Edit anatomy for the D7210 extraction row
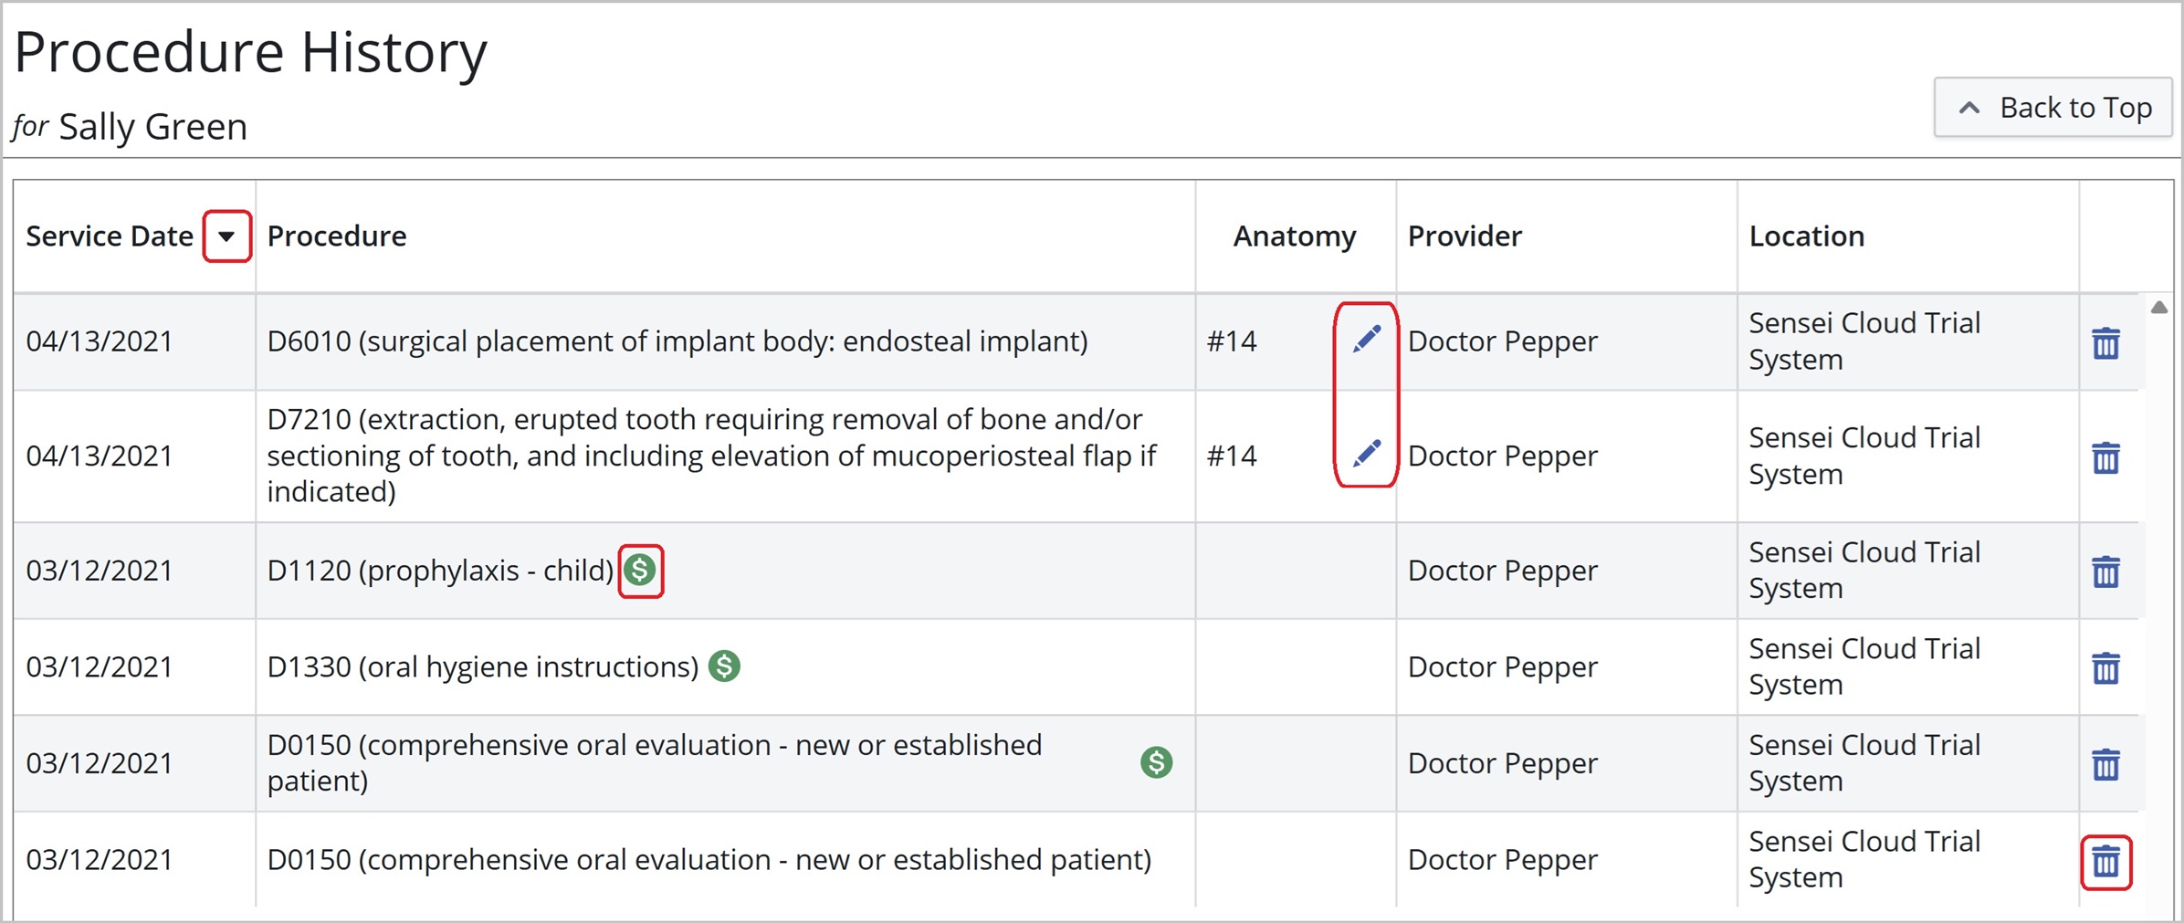Screen dimensions: 2184x923 [x=1366, y=454]
